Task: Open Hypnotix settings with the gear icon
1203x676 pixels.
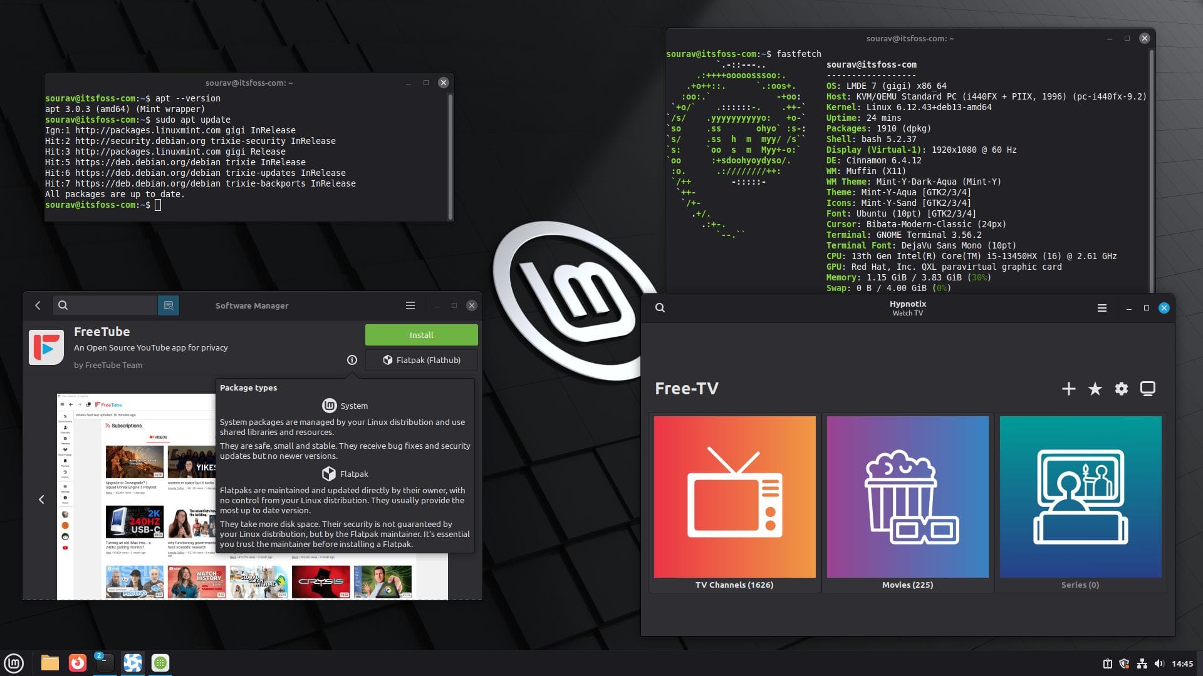Action: (1121, 389)
